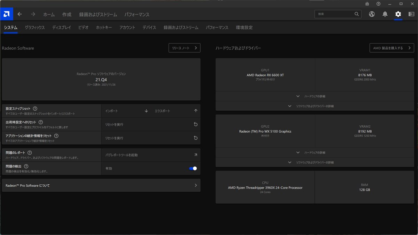418x235 pixels.
Task: Click the リリース ノート button
Action: click(185, 48)
